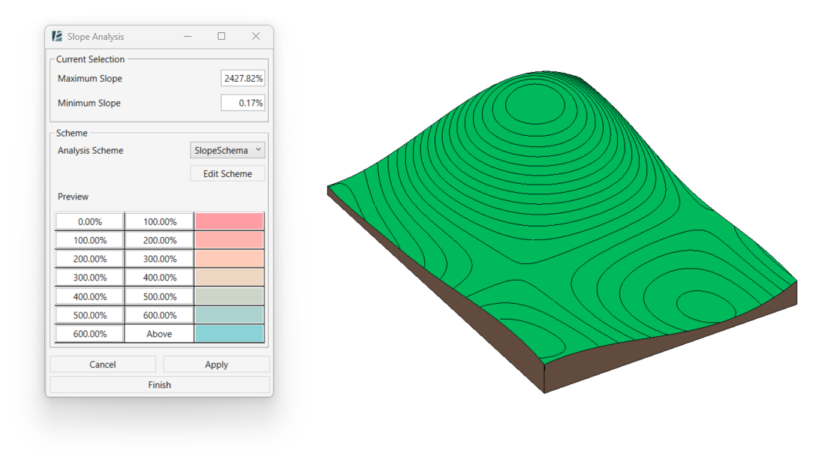The width and height of the screenshot is (828, 454).
Task: Click the teal swatch for 500–600% range
Action: (229, 315)
